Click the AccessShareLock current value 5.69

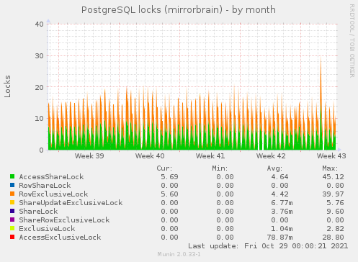169,177
